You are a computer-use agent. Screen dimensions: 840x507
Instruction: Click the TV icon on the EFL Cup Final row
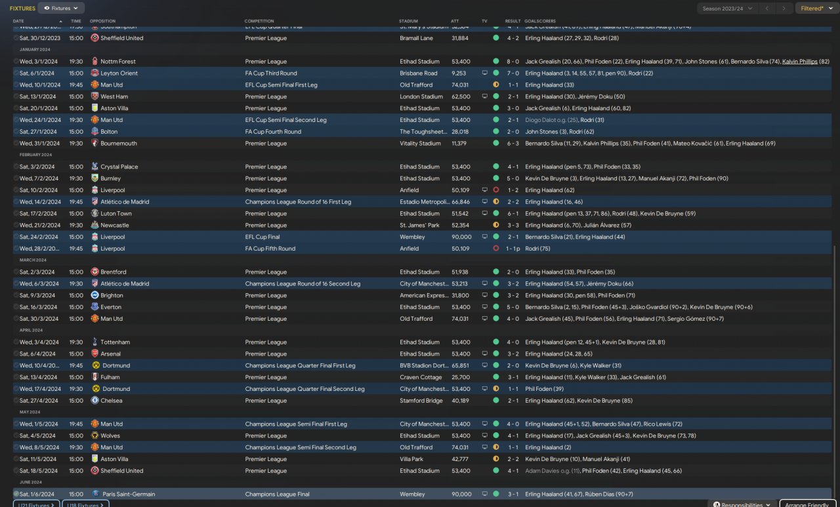click(x=485, y=237)
